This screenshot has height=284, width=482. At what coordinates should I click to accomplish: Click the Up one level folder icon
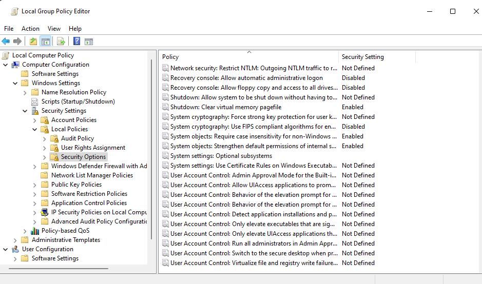(x=33, y=41)
